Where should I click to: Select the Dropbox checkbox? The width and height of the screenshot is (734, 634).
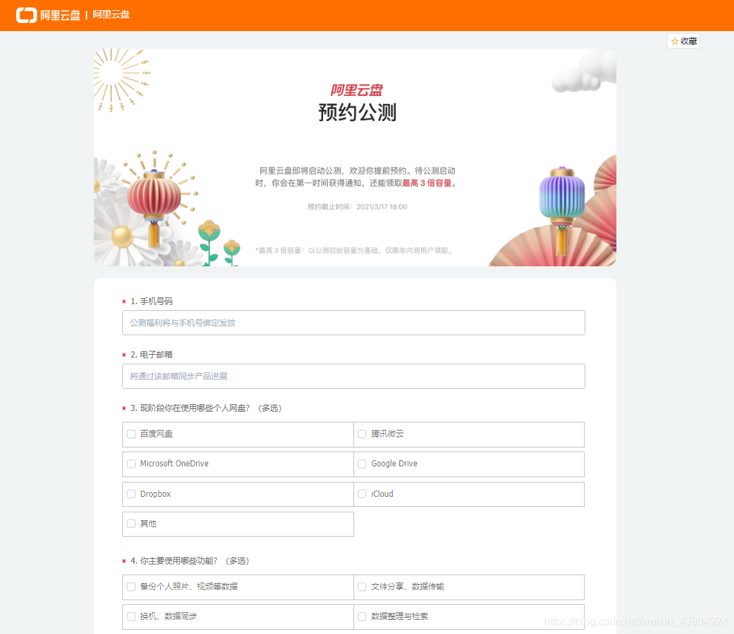(132, 494)
